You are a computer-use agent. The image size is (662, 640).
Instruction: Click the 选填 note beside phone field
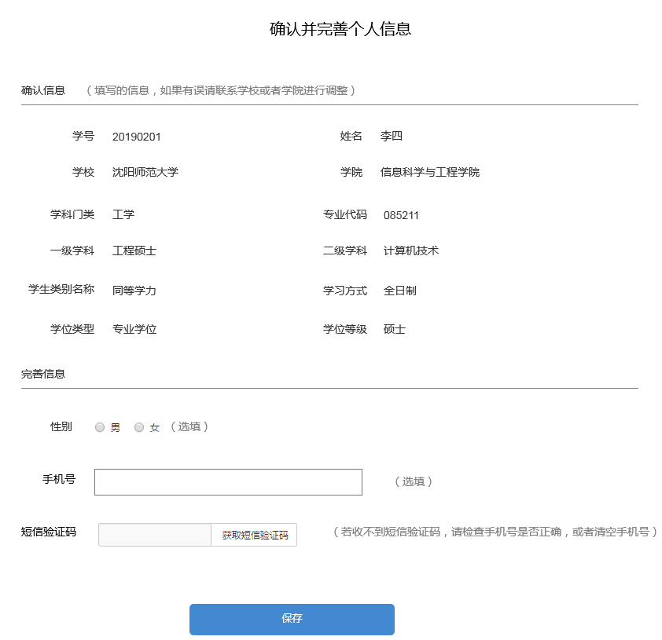413,481
